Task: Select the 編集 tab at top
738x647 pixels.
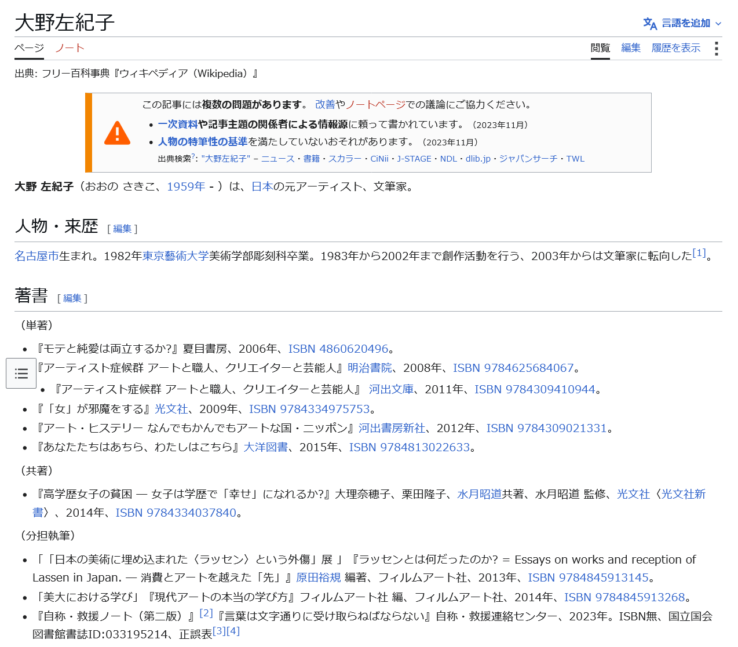Action: (x=631, y=48)
